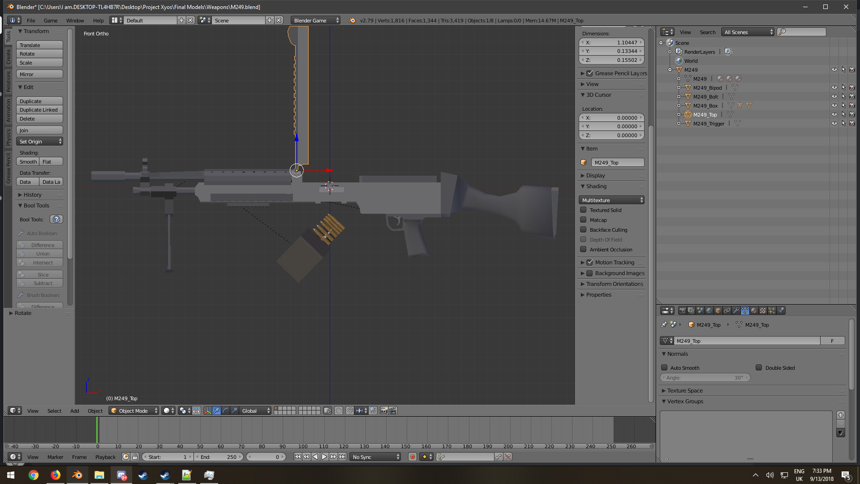
Task: Toggle M249_Trigger renderability camera icon
Action: pos(852,124)
